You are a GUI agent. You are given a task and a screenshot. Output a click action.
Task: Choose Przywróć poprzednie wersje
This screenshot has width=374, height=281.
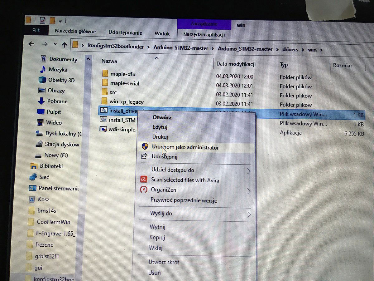pyautogui.click(x=184, y=200)
